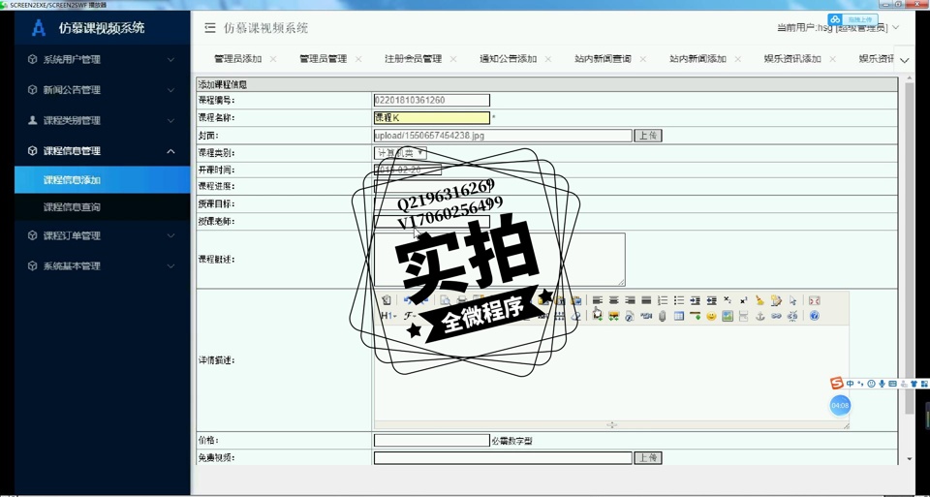
Task: Click the emoticon smiley icon in editor
Action: coord(711,316)
